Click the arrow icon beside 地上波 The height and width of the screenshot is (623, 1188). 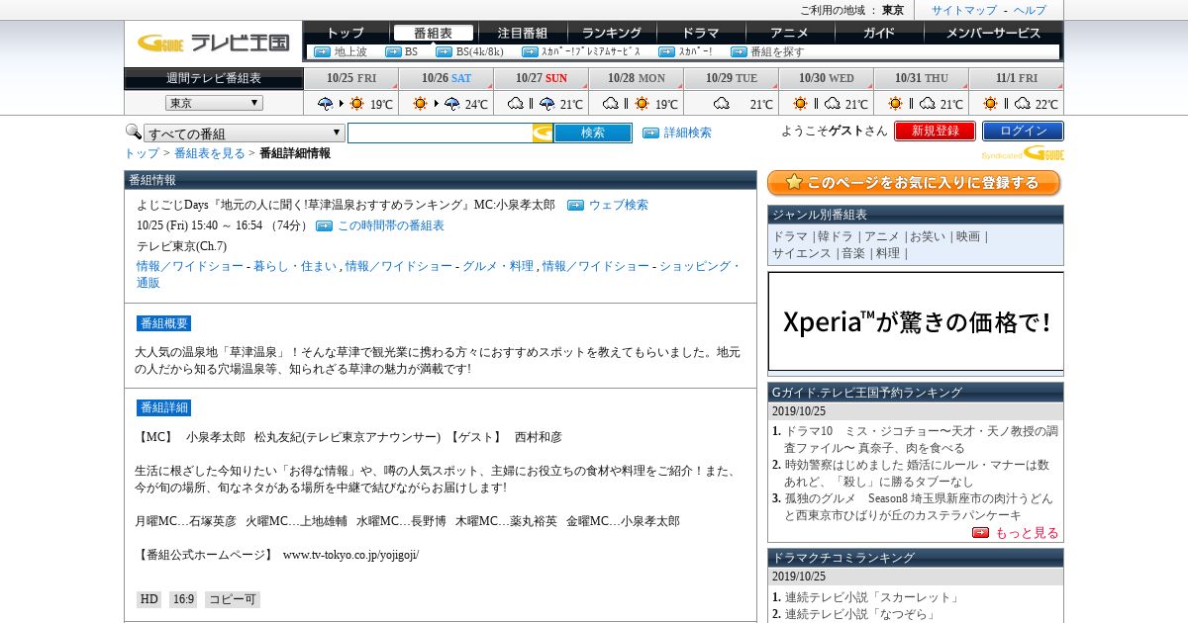click(x=322, y=51)
